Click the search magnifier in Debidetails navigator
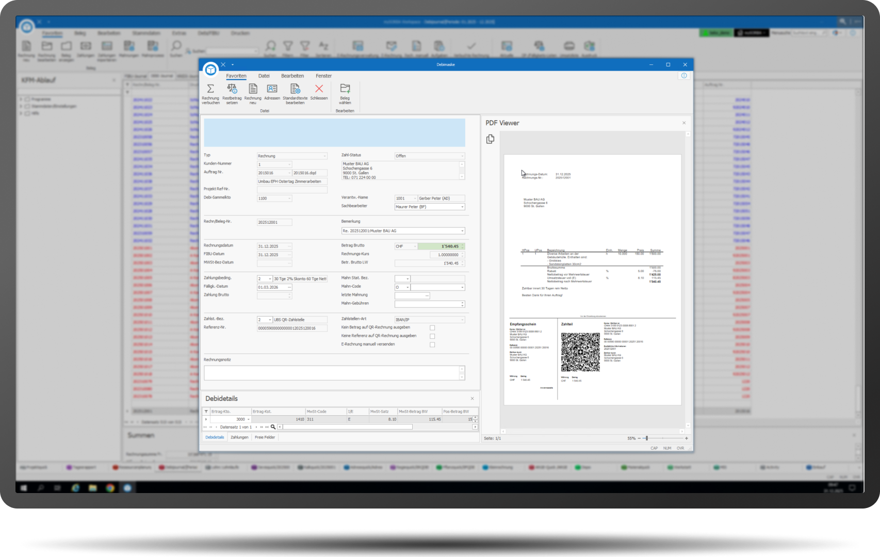This screenshot has height=557, width=880. 273,427
